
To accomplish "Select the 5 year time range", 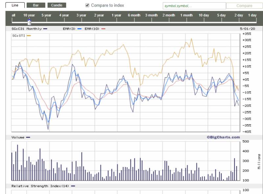I will [x=46, y=15].
